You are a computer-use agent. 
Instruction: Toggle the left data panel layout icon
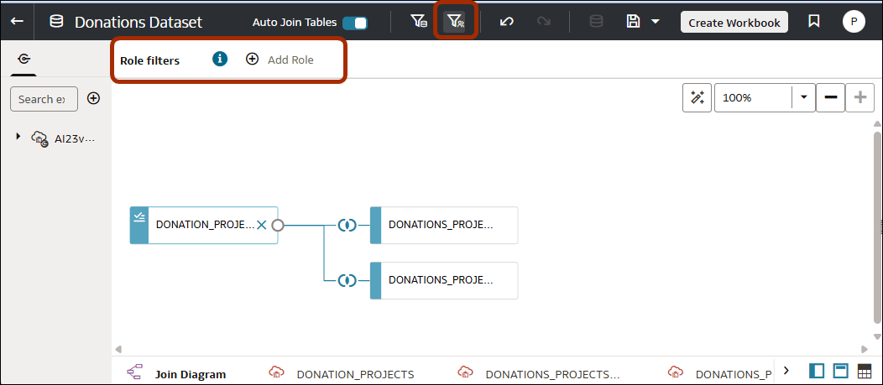pos(816,372)
